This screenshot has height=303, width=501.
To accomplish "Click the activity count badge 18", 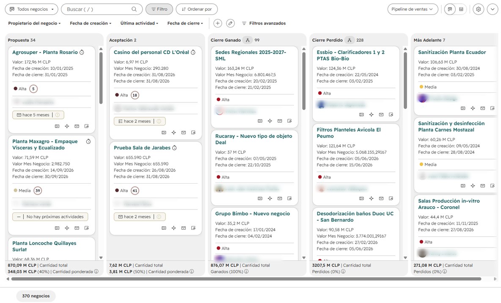I will coord(135,95).
